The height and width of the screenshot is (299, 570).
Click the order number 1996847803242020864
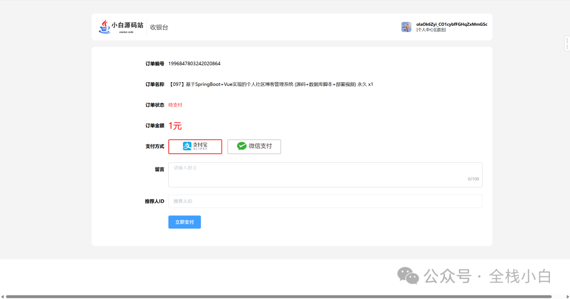click(x=194, y=63)
